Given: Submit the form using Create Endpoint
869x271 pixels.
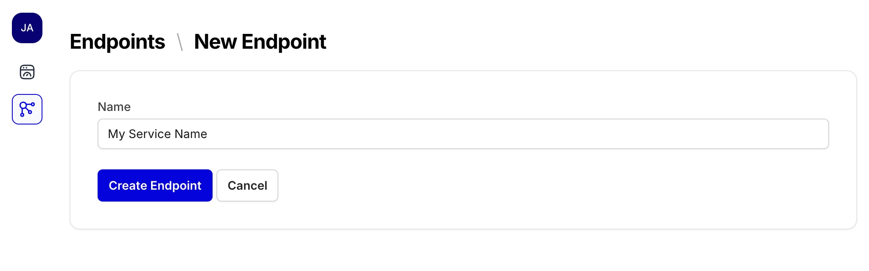Looking at the screenshot, I should 155,185.
